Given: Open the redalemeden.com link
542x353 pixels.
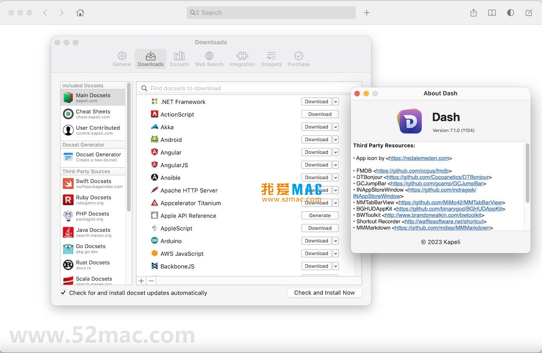Looking at the screenshot, I should [419, 158].
